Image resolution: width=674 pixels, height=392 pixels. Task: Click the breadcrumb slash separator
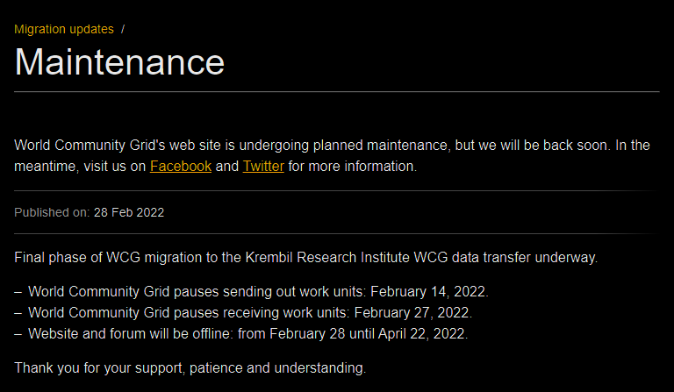tap(123, 29)
